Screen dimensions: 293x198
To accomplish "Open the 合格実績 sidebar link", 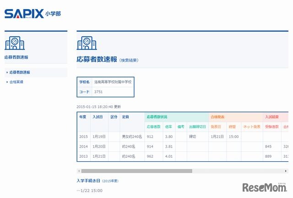I will [16, 82].
